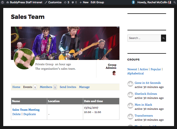This screenshot has width=177, height=129.
Task: Open the Sherlock Holmes group
Action: pos(146,94)
